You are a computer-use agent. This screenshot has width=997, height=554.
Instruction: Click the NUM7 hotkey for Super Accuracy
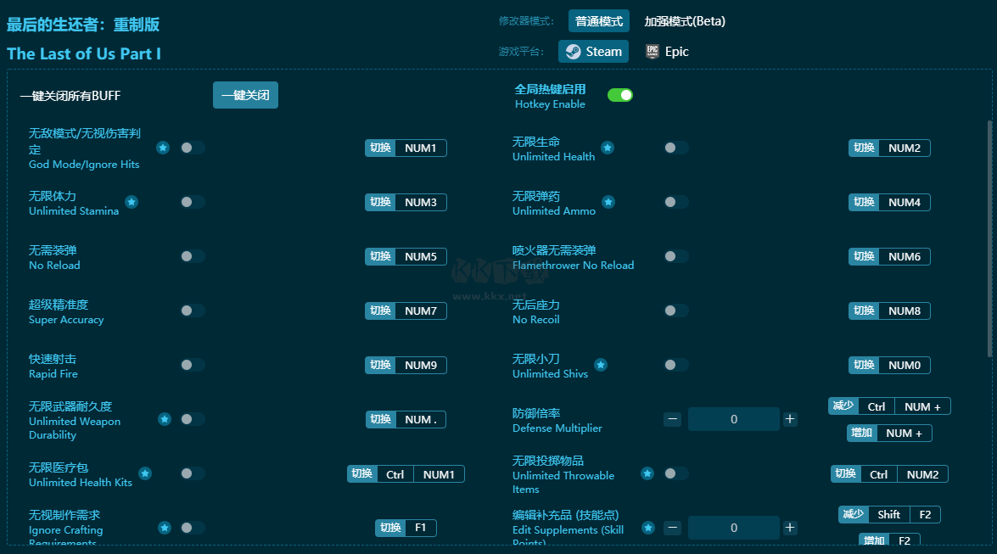[x=406, y=311]
